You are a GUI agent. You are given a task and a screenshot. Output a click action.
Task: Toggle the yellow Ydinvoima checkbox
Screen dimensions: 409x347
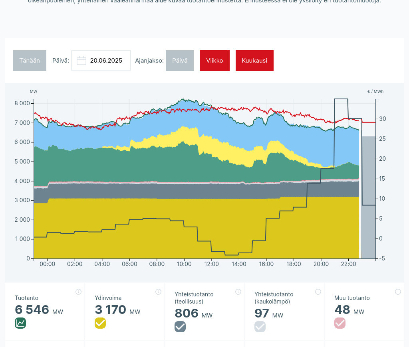(x=100, y=323)
